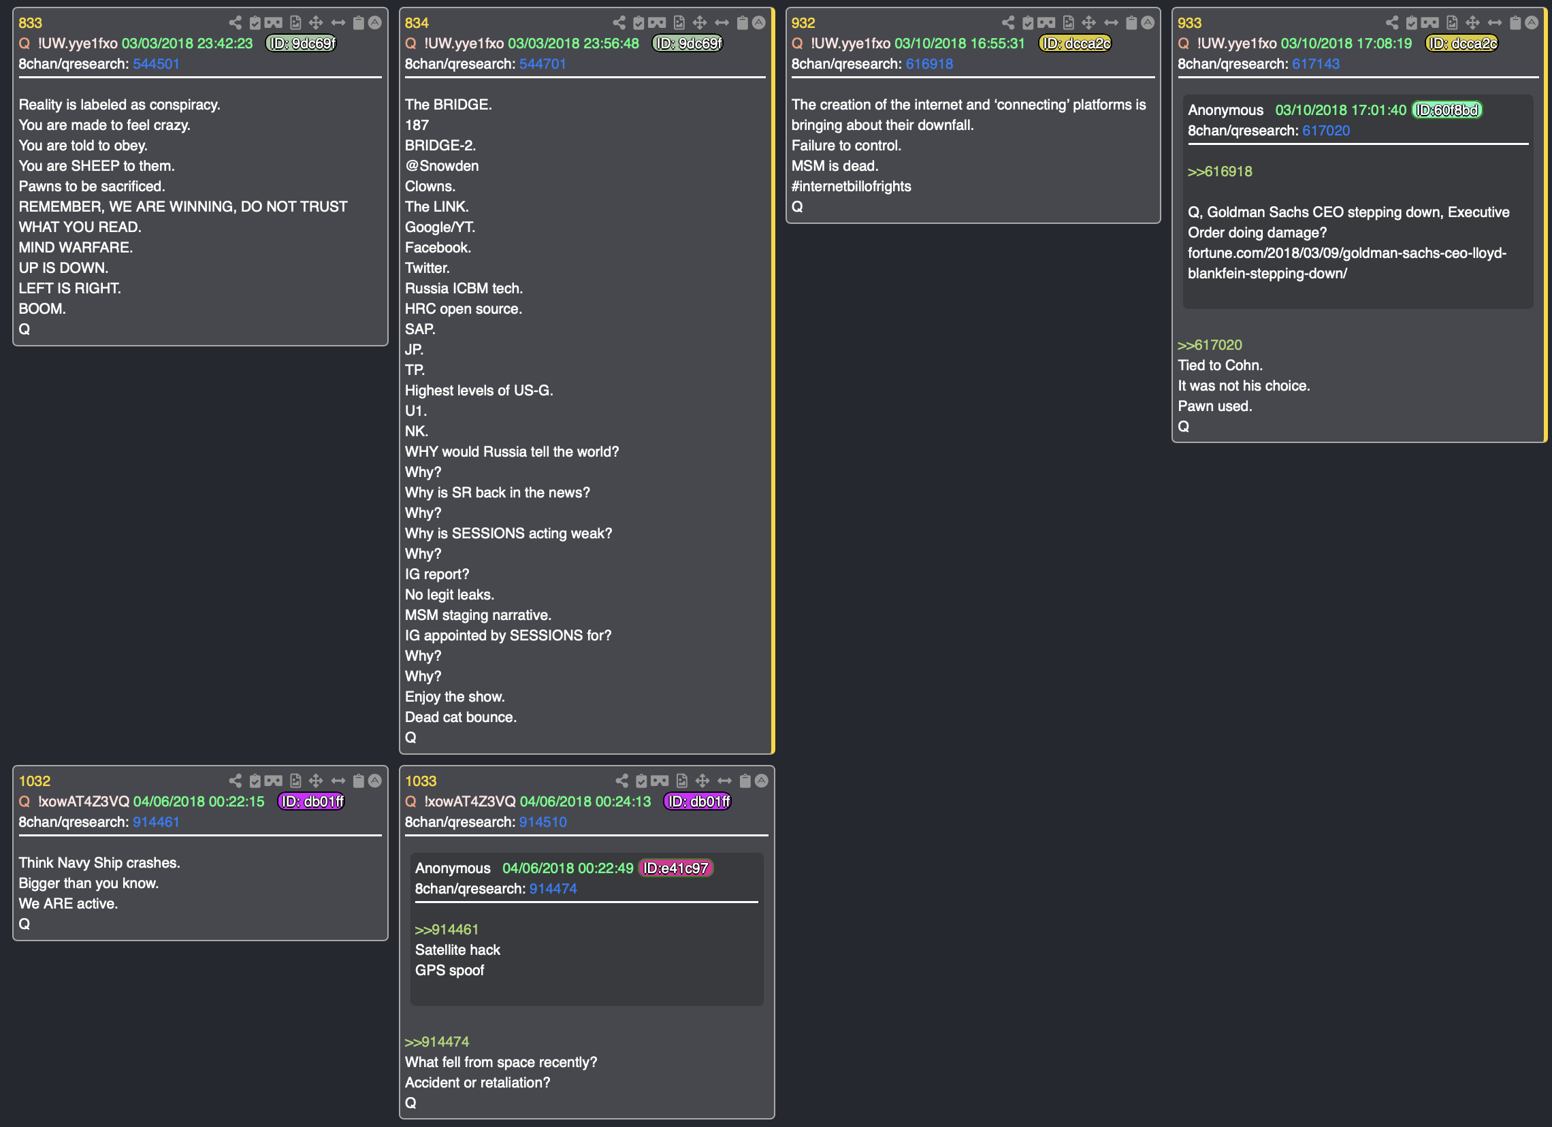Open 8chan link 914510
The height and width of the screenshot is (1127, 1552).
[543, 822]
